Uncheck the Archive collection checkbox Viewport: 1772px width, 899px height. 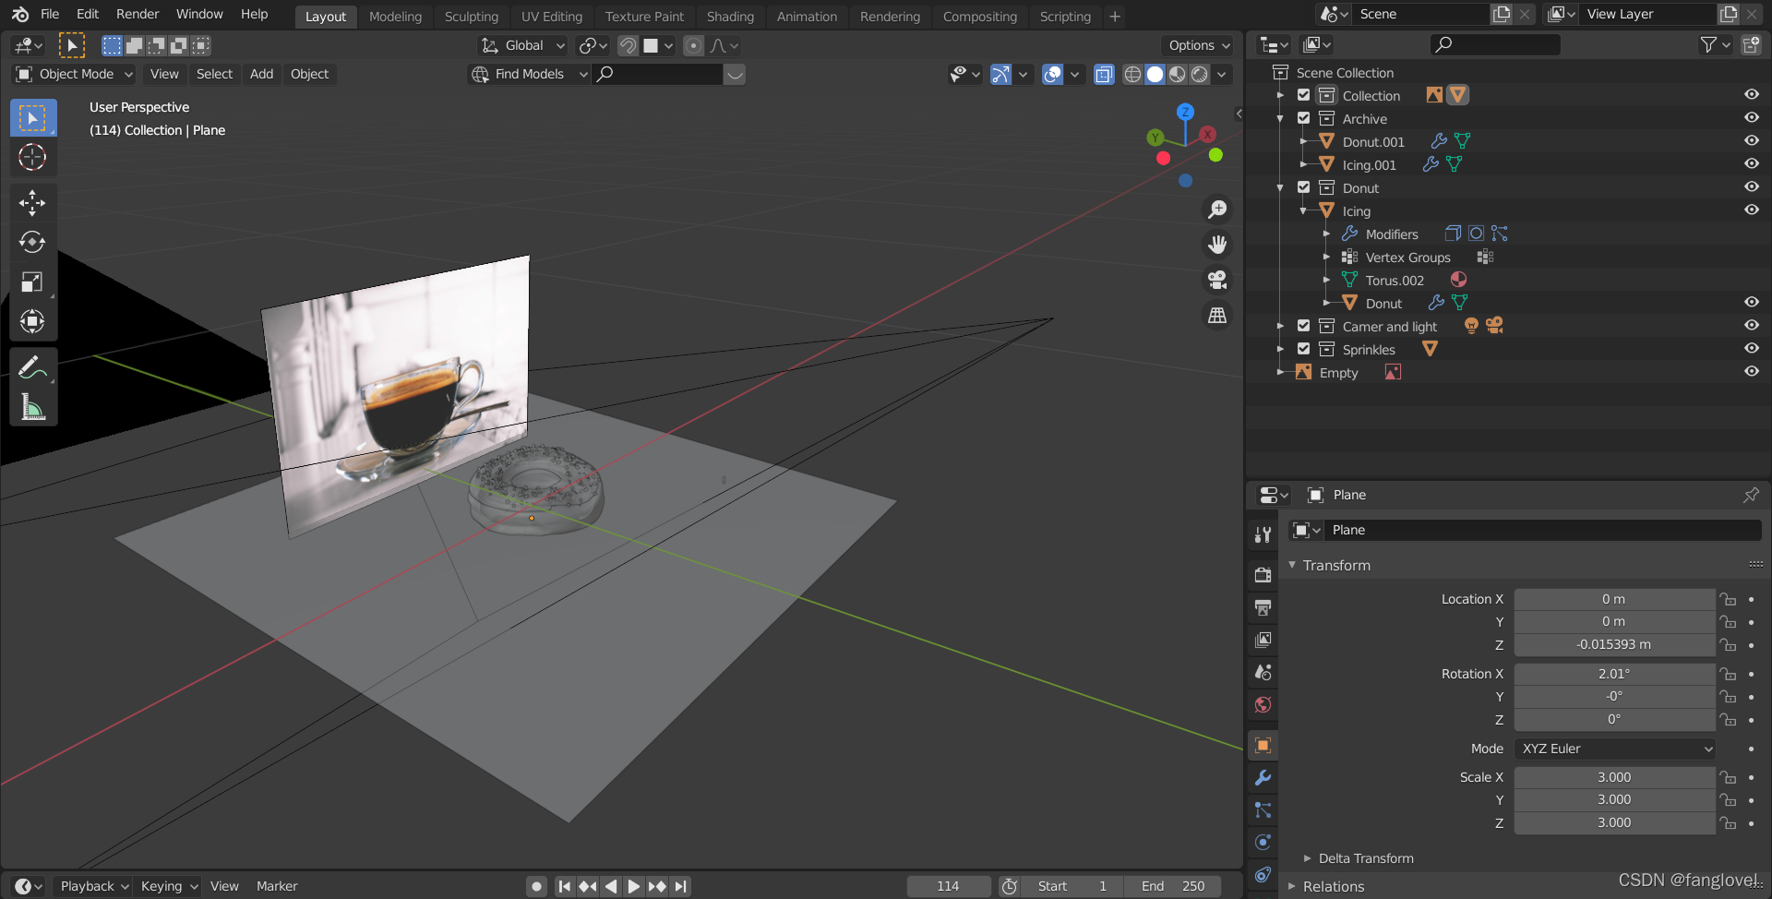[x=1303, y=118]
